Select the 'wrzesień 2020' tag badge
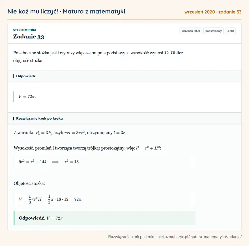 point(190,31)
